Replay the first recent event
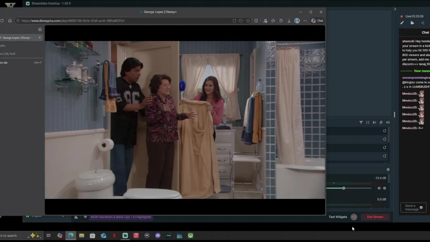 [x=385, y=131]
